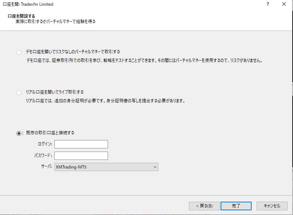Screen dimensions: 293x215
Task: Click the 既存の取引口座と接続する label text
Action: click(x=50, y=133)
